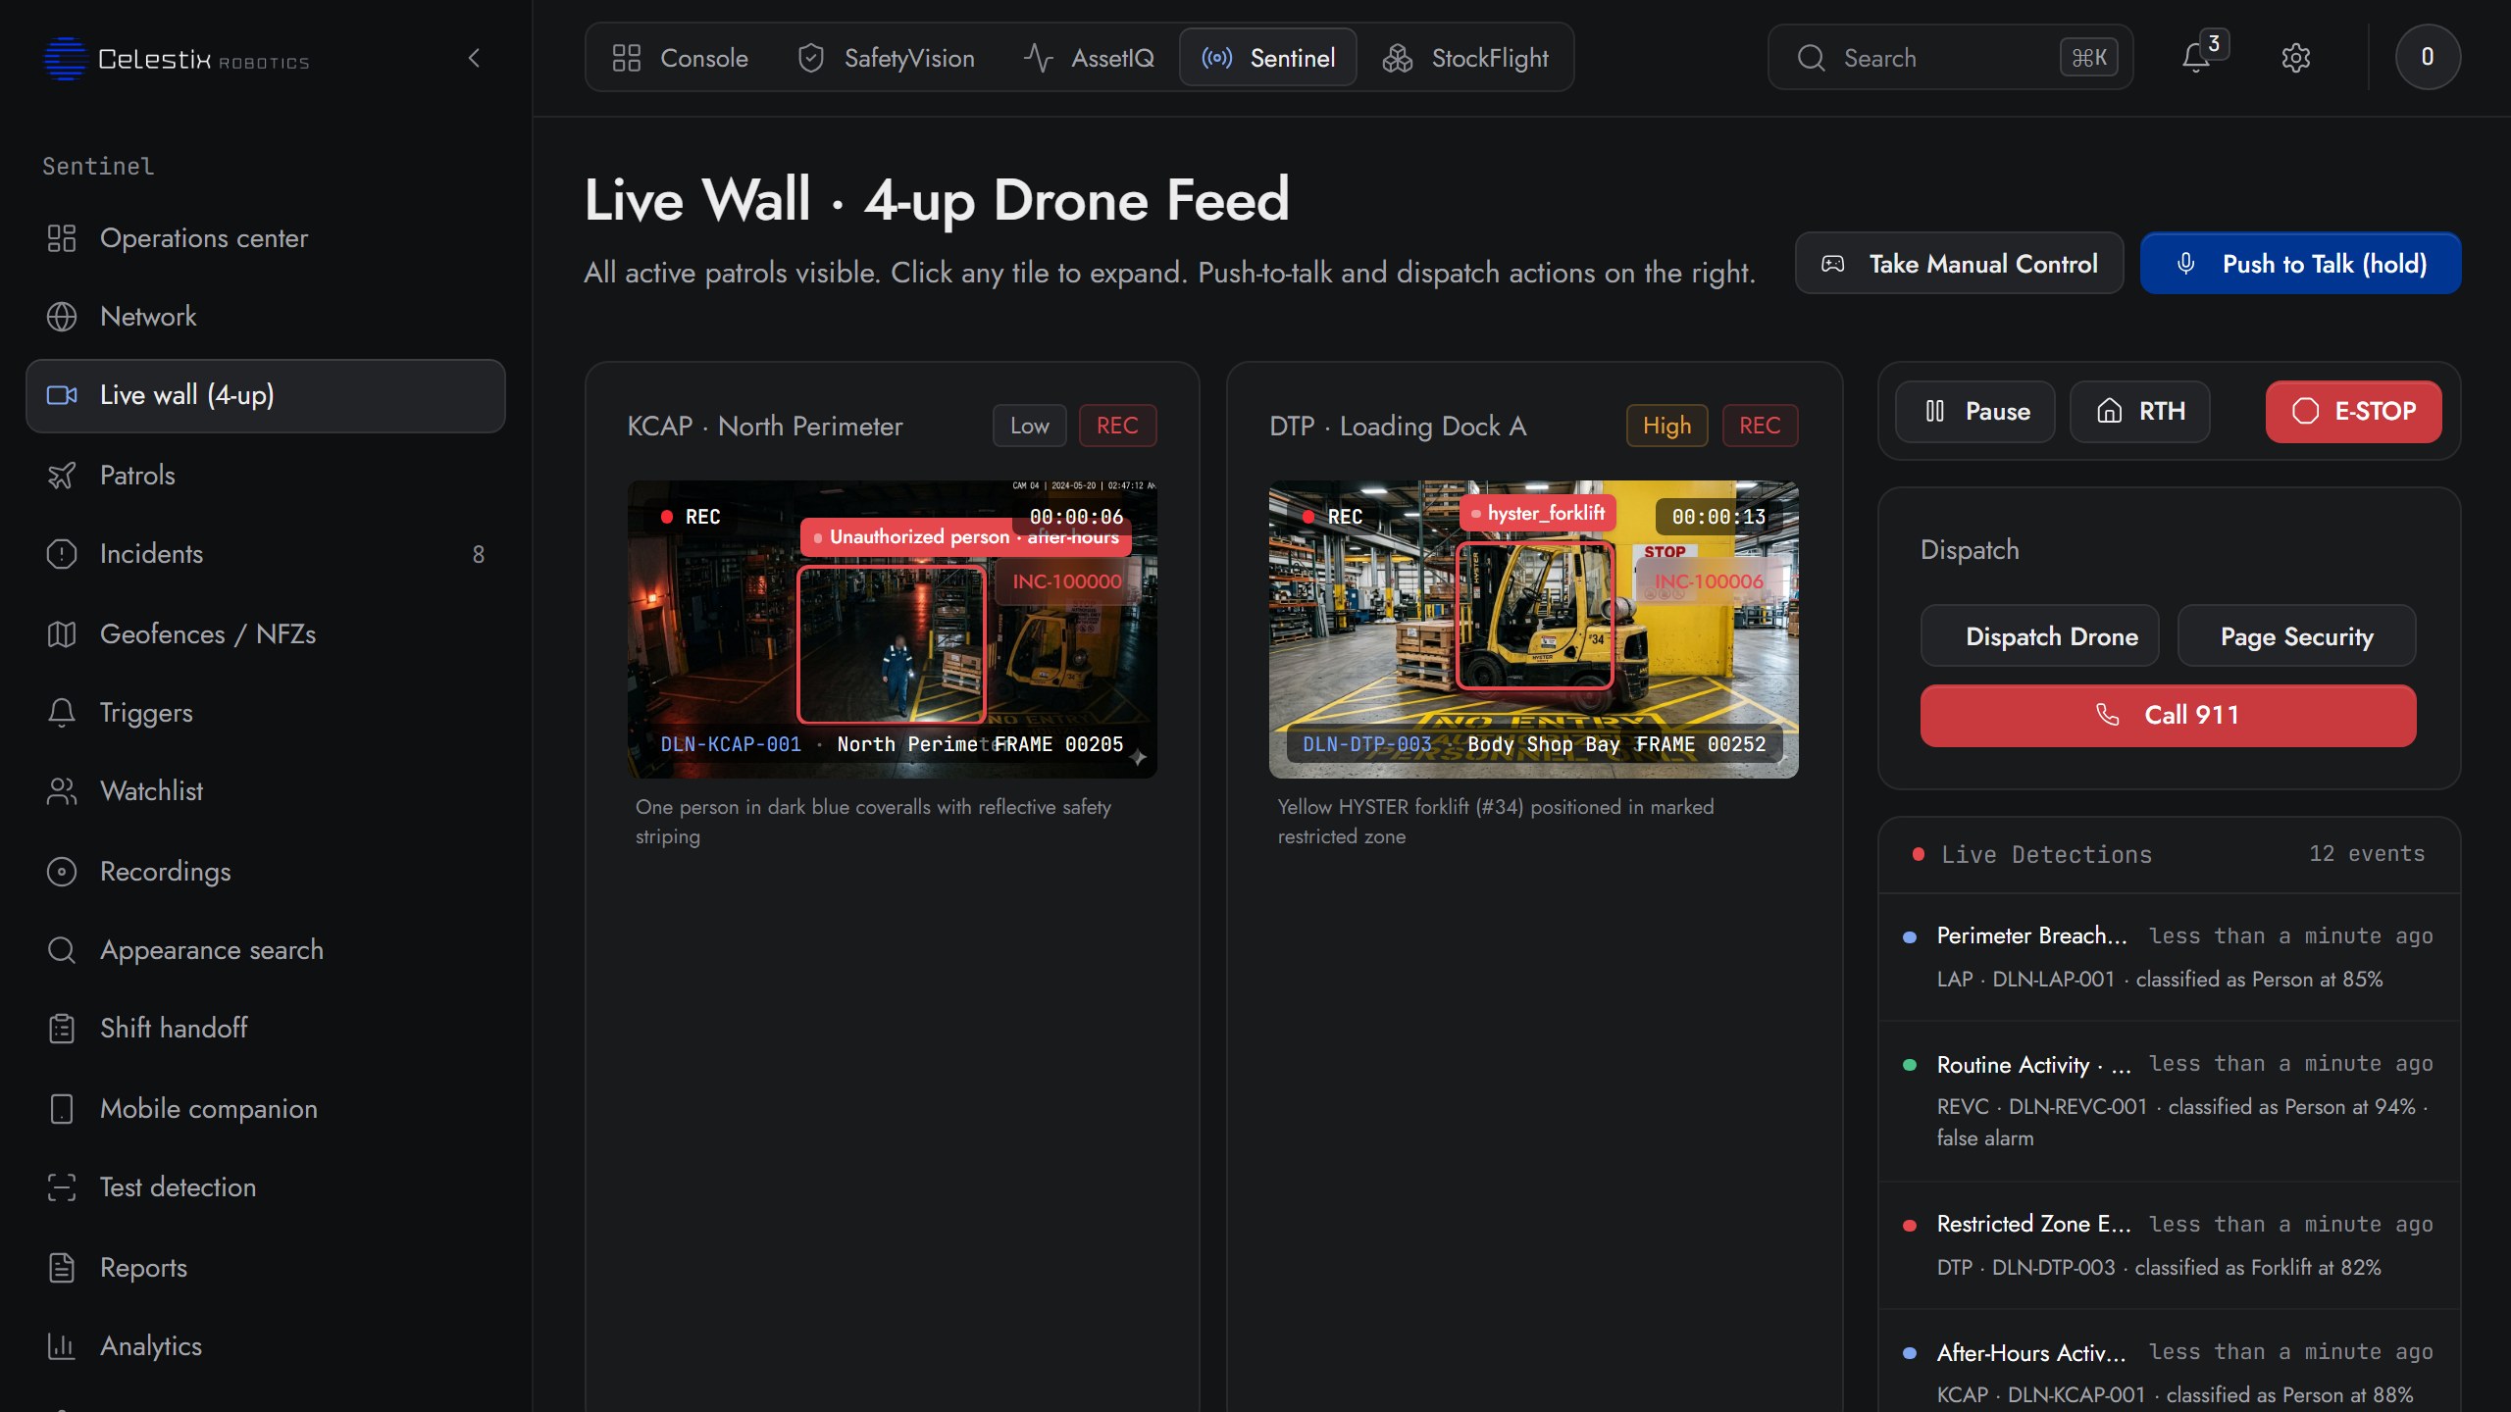Open Recordings section
2511x1412 pixels.
pos(265,872)
